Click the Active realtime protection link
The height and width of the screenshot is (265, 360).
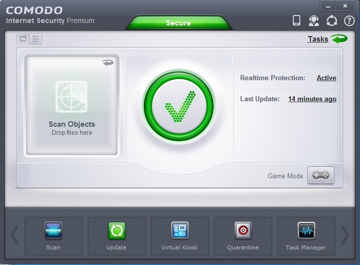coord(326,78)
